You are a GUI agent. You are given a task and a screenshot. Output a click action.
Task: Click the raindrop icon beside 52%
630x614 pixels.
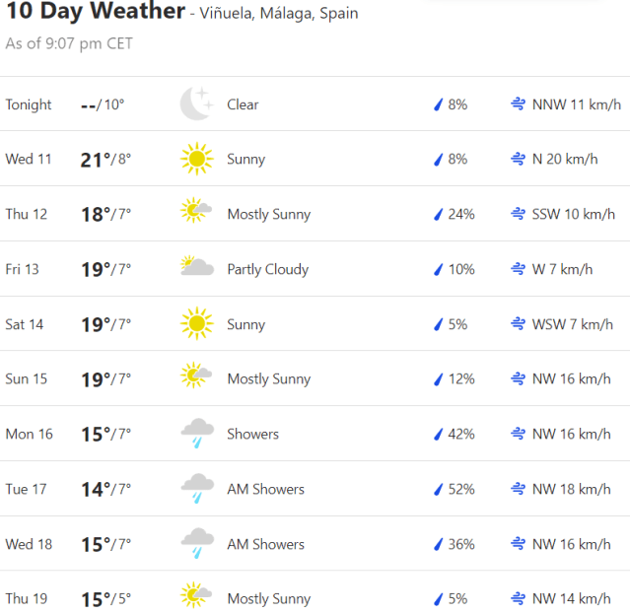[438, 489]
